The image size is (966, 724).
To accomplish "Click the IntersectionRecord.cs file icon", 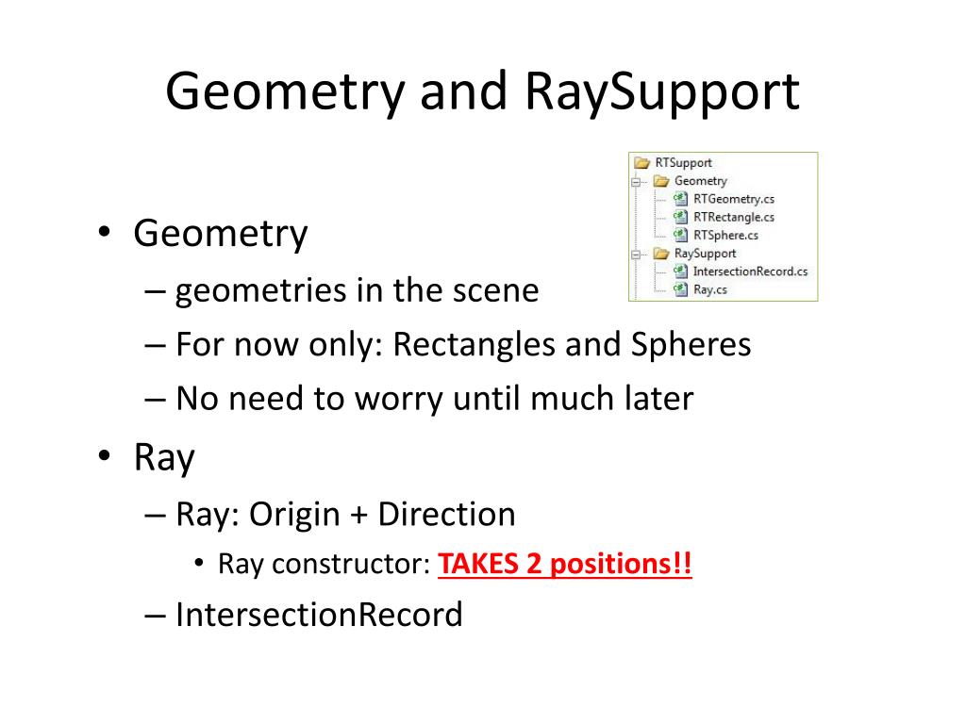I will pyautogui.click(x=680, y=271).
